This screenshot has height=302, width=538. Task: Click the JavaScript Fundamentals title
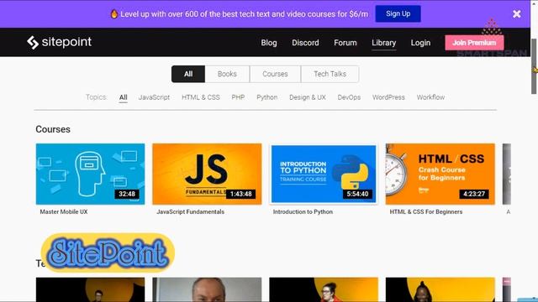point(191,212)
